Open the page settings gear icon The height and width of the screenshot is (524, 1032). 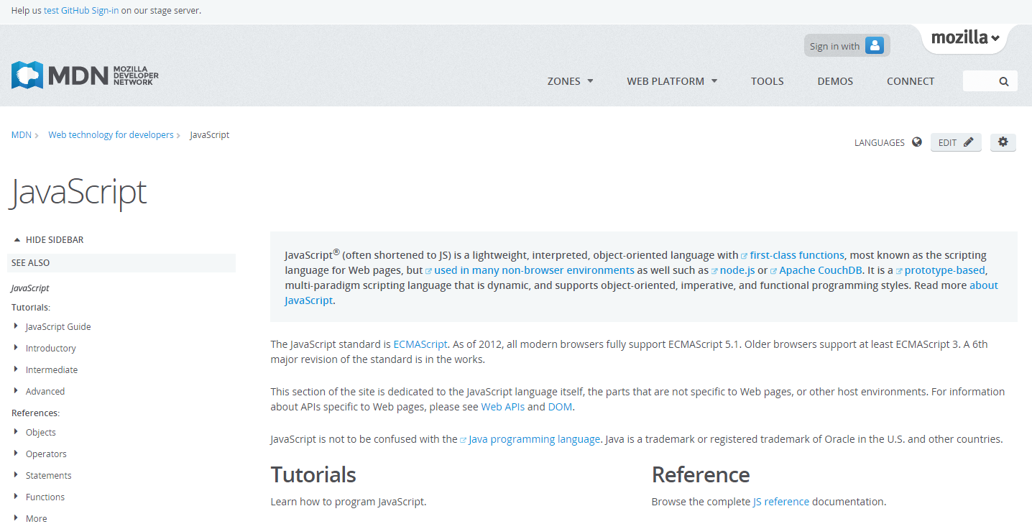click(x=1003, y=142)
